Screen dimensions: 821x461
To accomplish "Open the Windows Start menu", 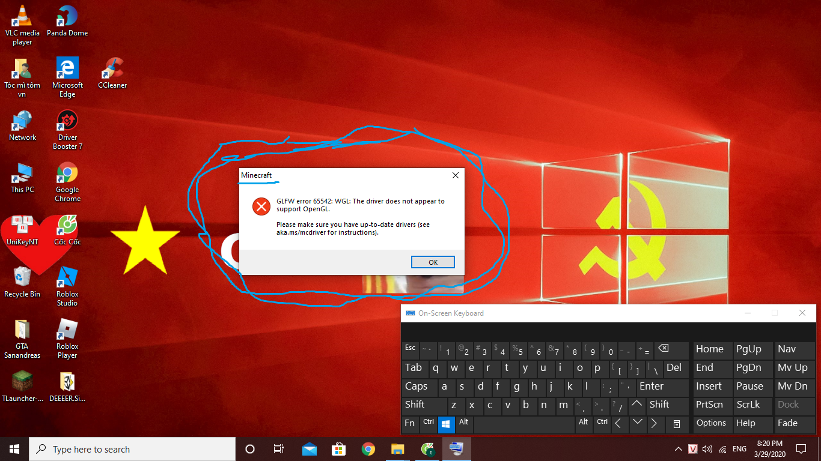I will (x=14, y=449).
